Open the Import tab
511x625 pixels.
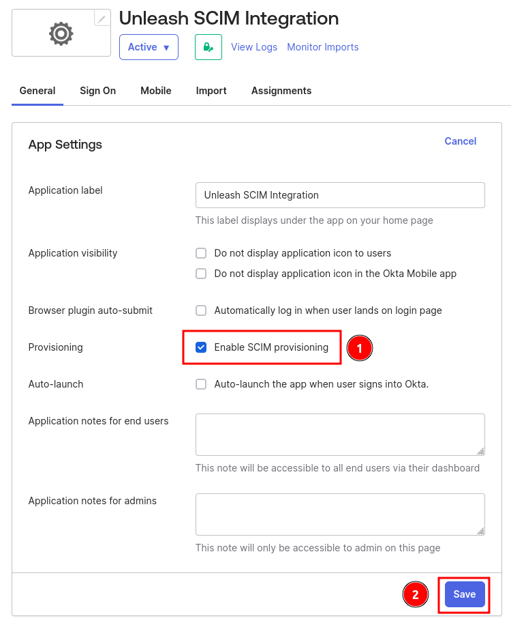(211, 91)
